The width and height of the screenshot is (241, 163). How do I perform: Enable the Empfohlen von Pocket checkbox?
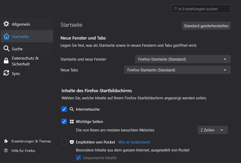(64, 142)
